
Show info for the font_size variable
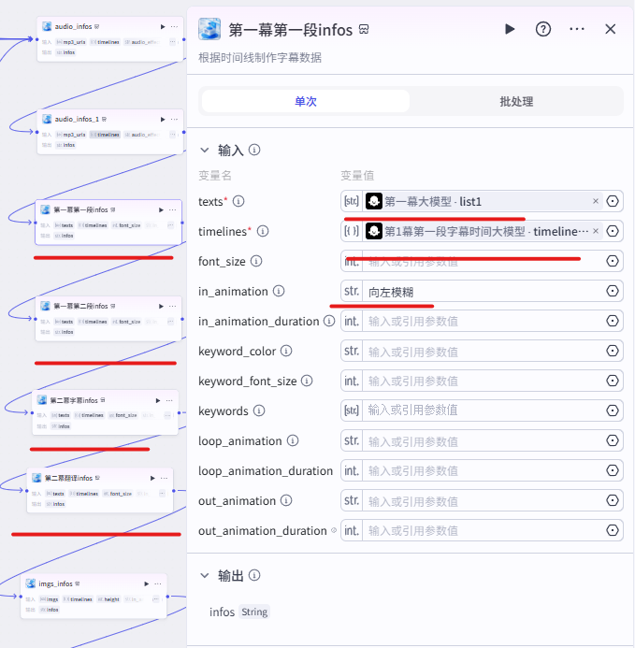coord(256,261)
